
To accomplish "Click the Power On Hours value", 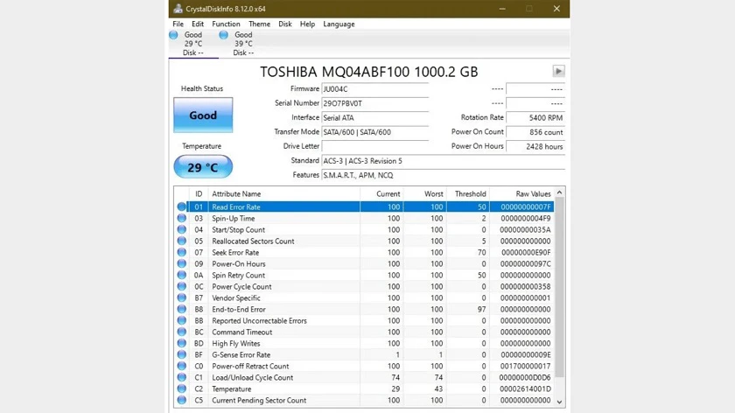I will (535, 147).
